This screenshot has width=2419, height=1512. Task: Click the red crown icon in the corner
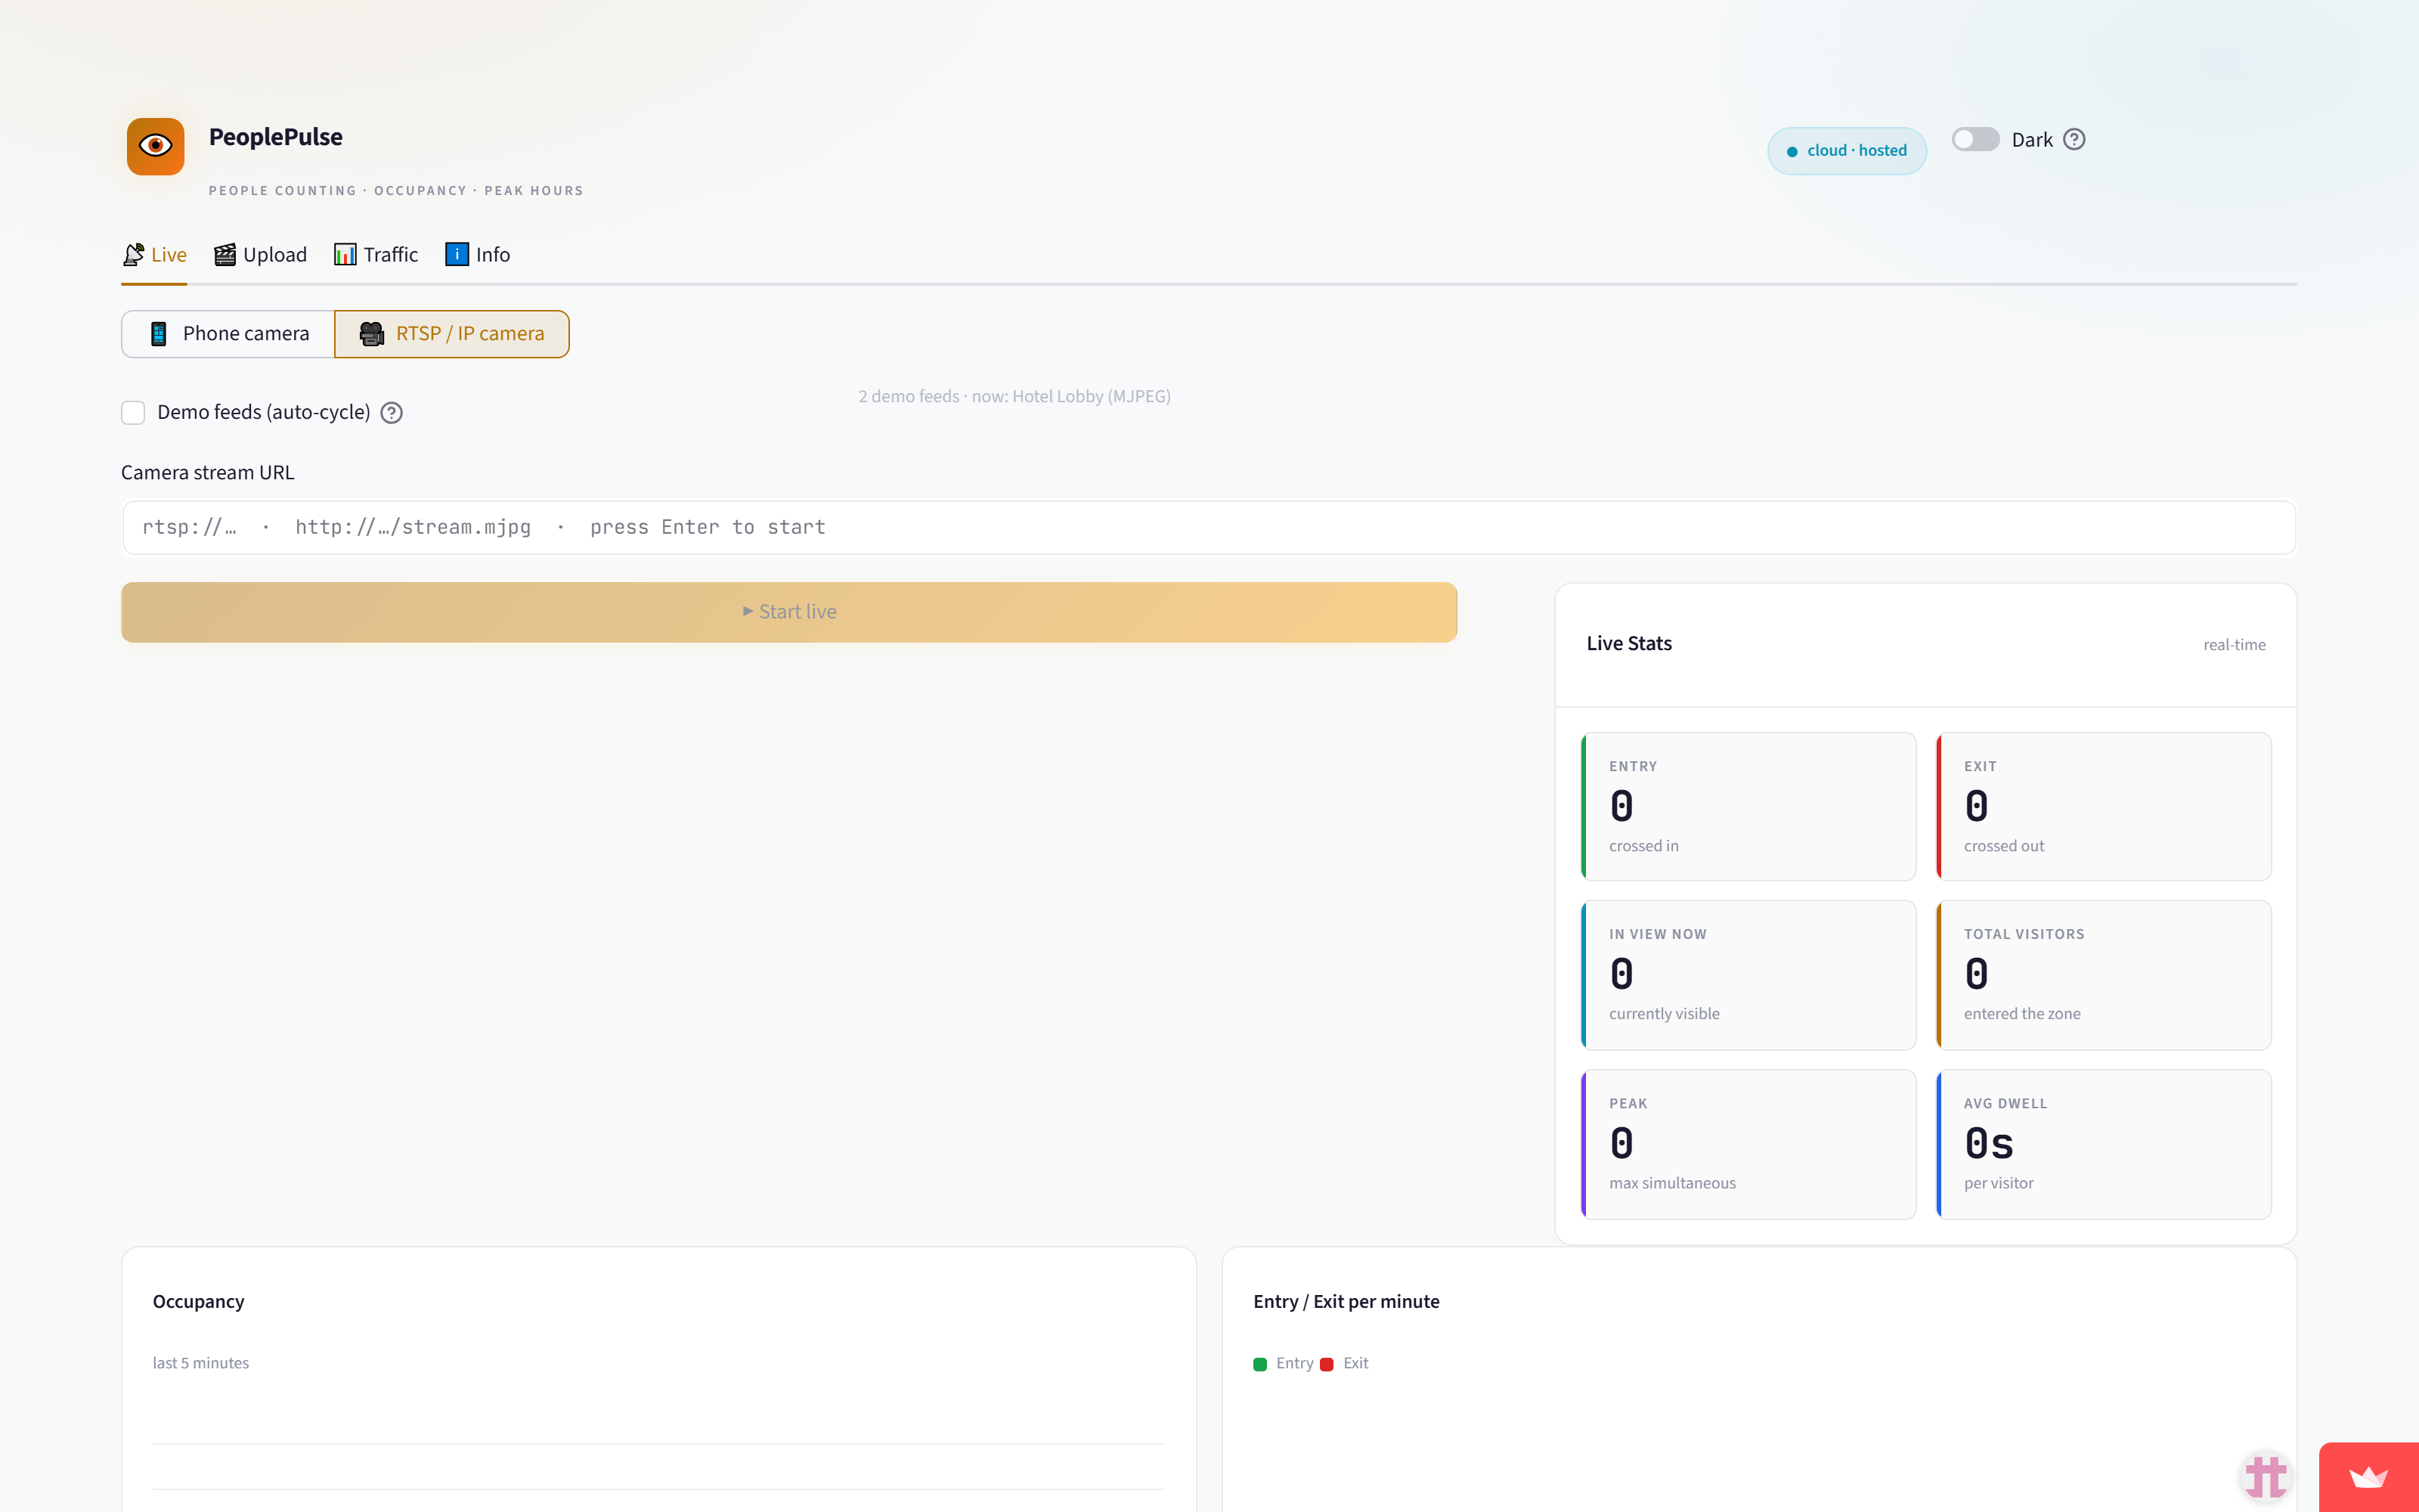[x=2368, y=1477]
